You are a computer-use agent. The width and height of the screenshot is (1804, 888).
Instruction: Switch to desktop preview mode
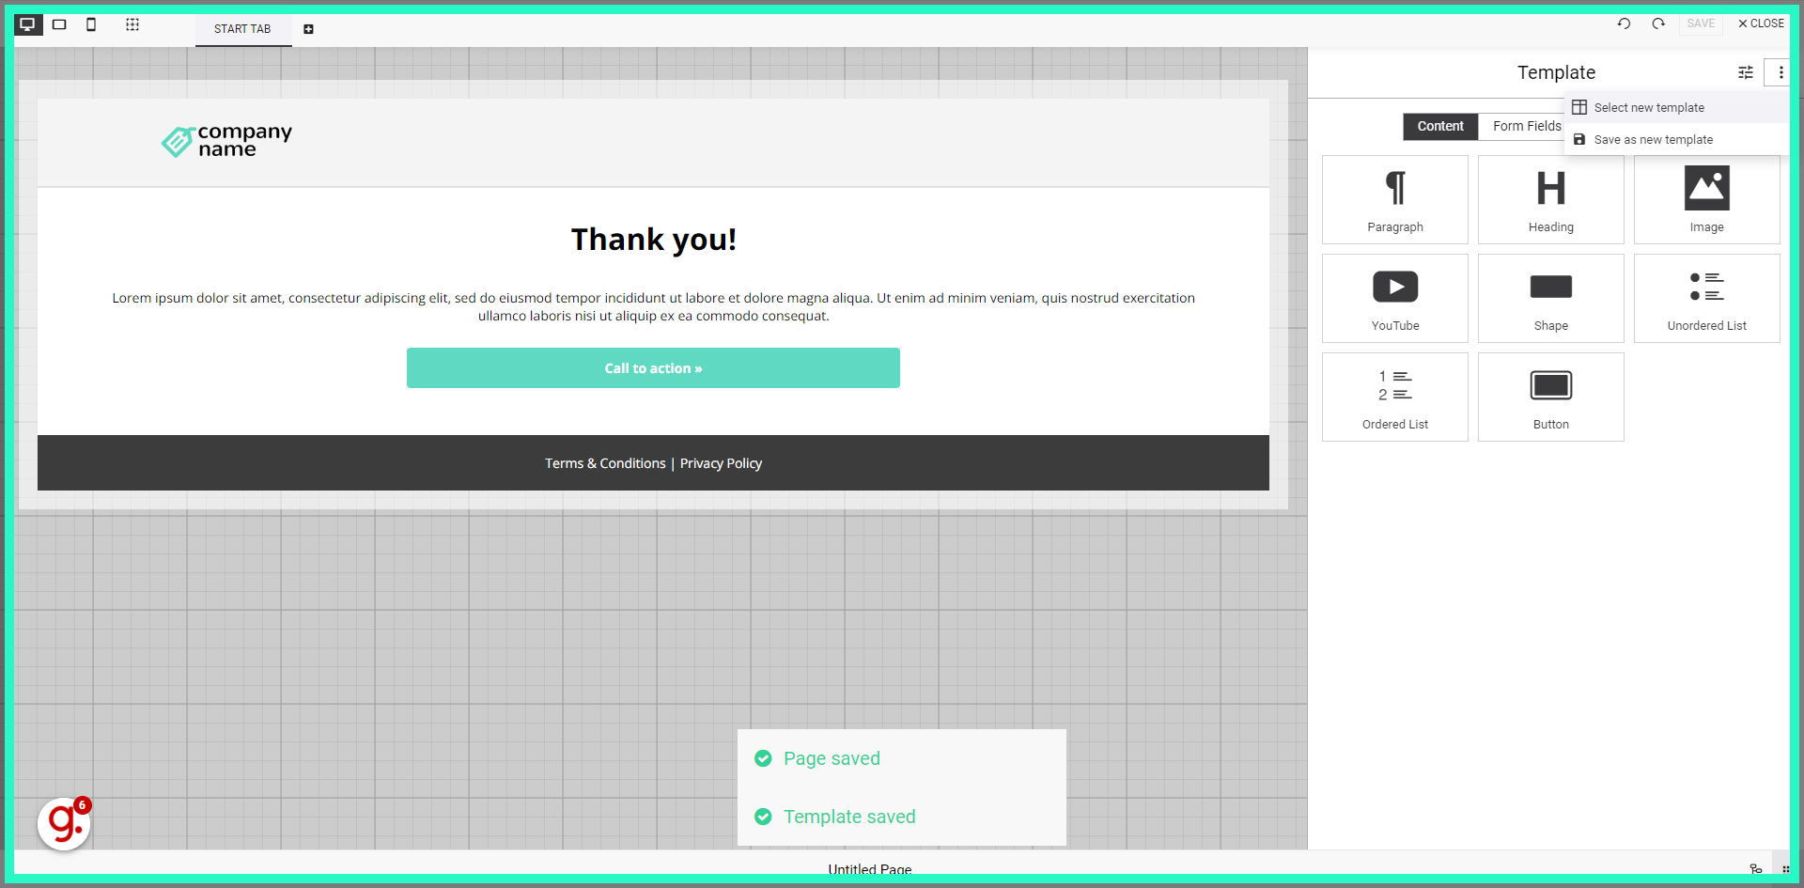click(27, 24)
